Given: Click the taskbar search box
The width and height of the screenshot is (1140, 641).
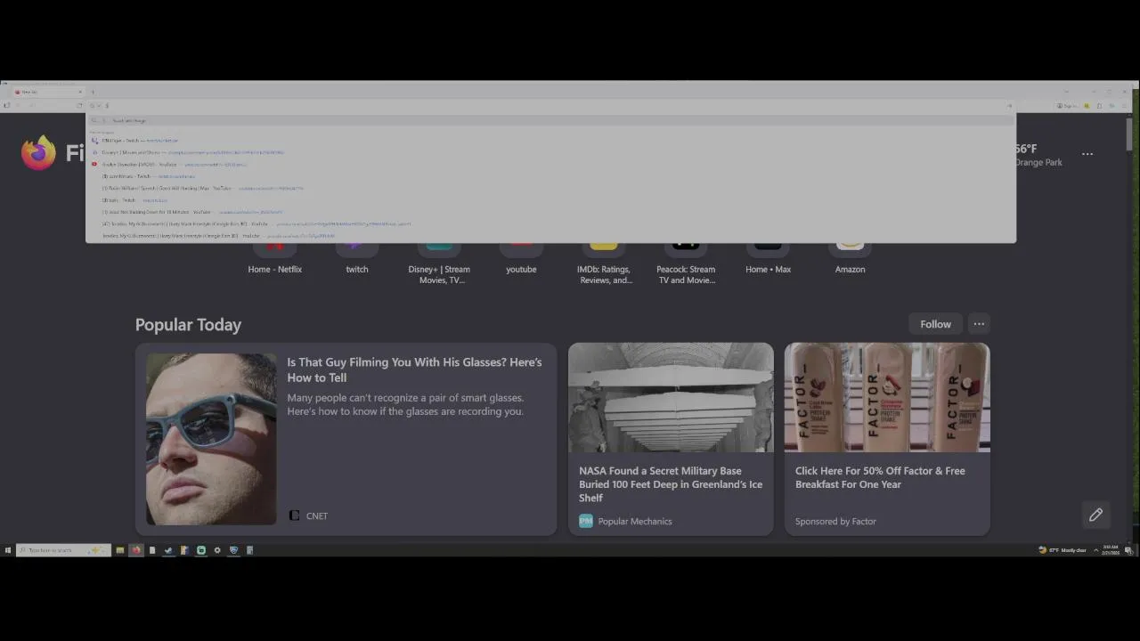Looking at the screenshot, I should 63,550.
